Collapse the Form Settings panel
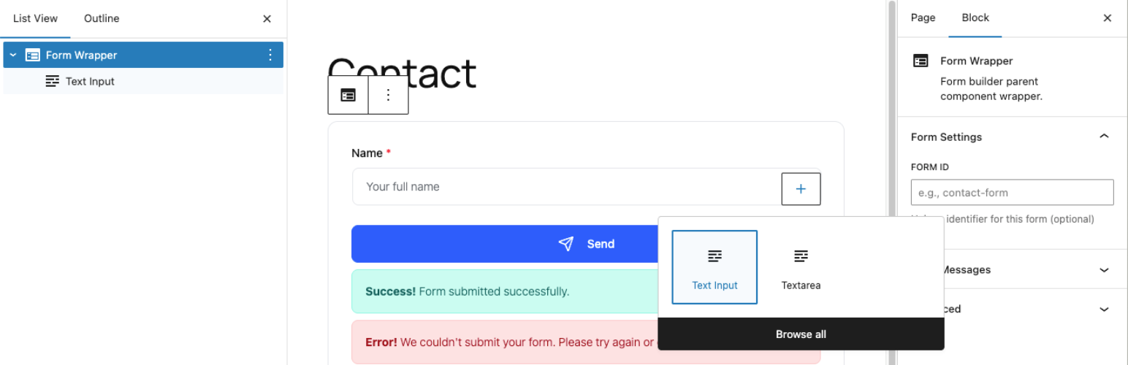 1104,137
